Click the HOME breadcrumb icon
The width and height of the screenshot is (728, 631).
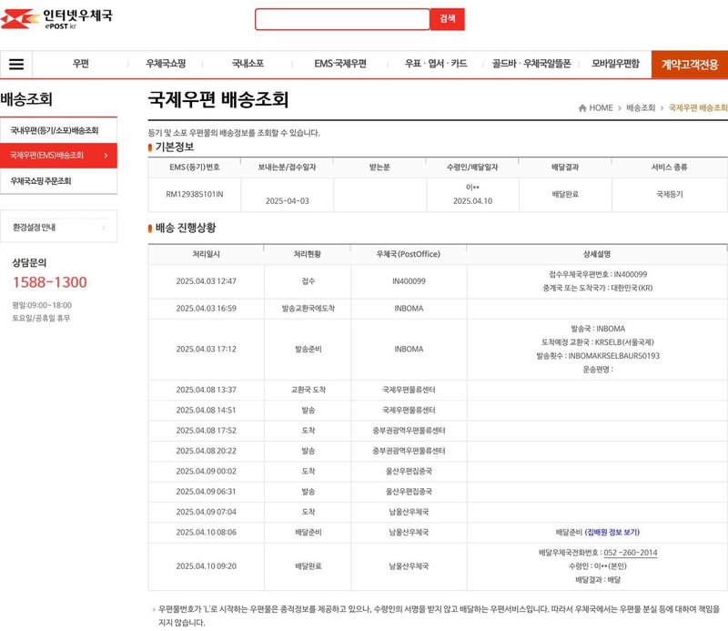point(582,108)
